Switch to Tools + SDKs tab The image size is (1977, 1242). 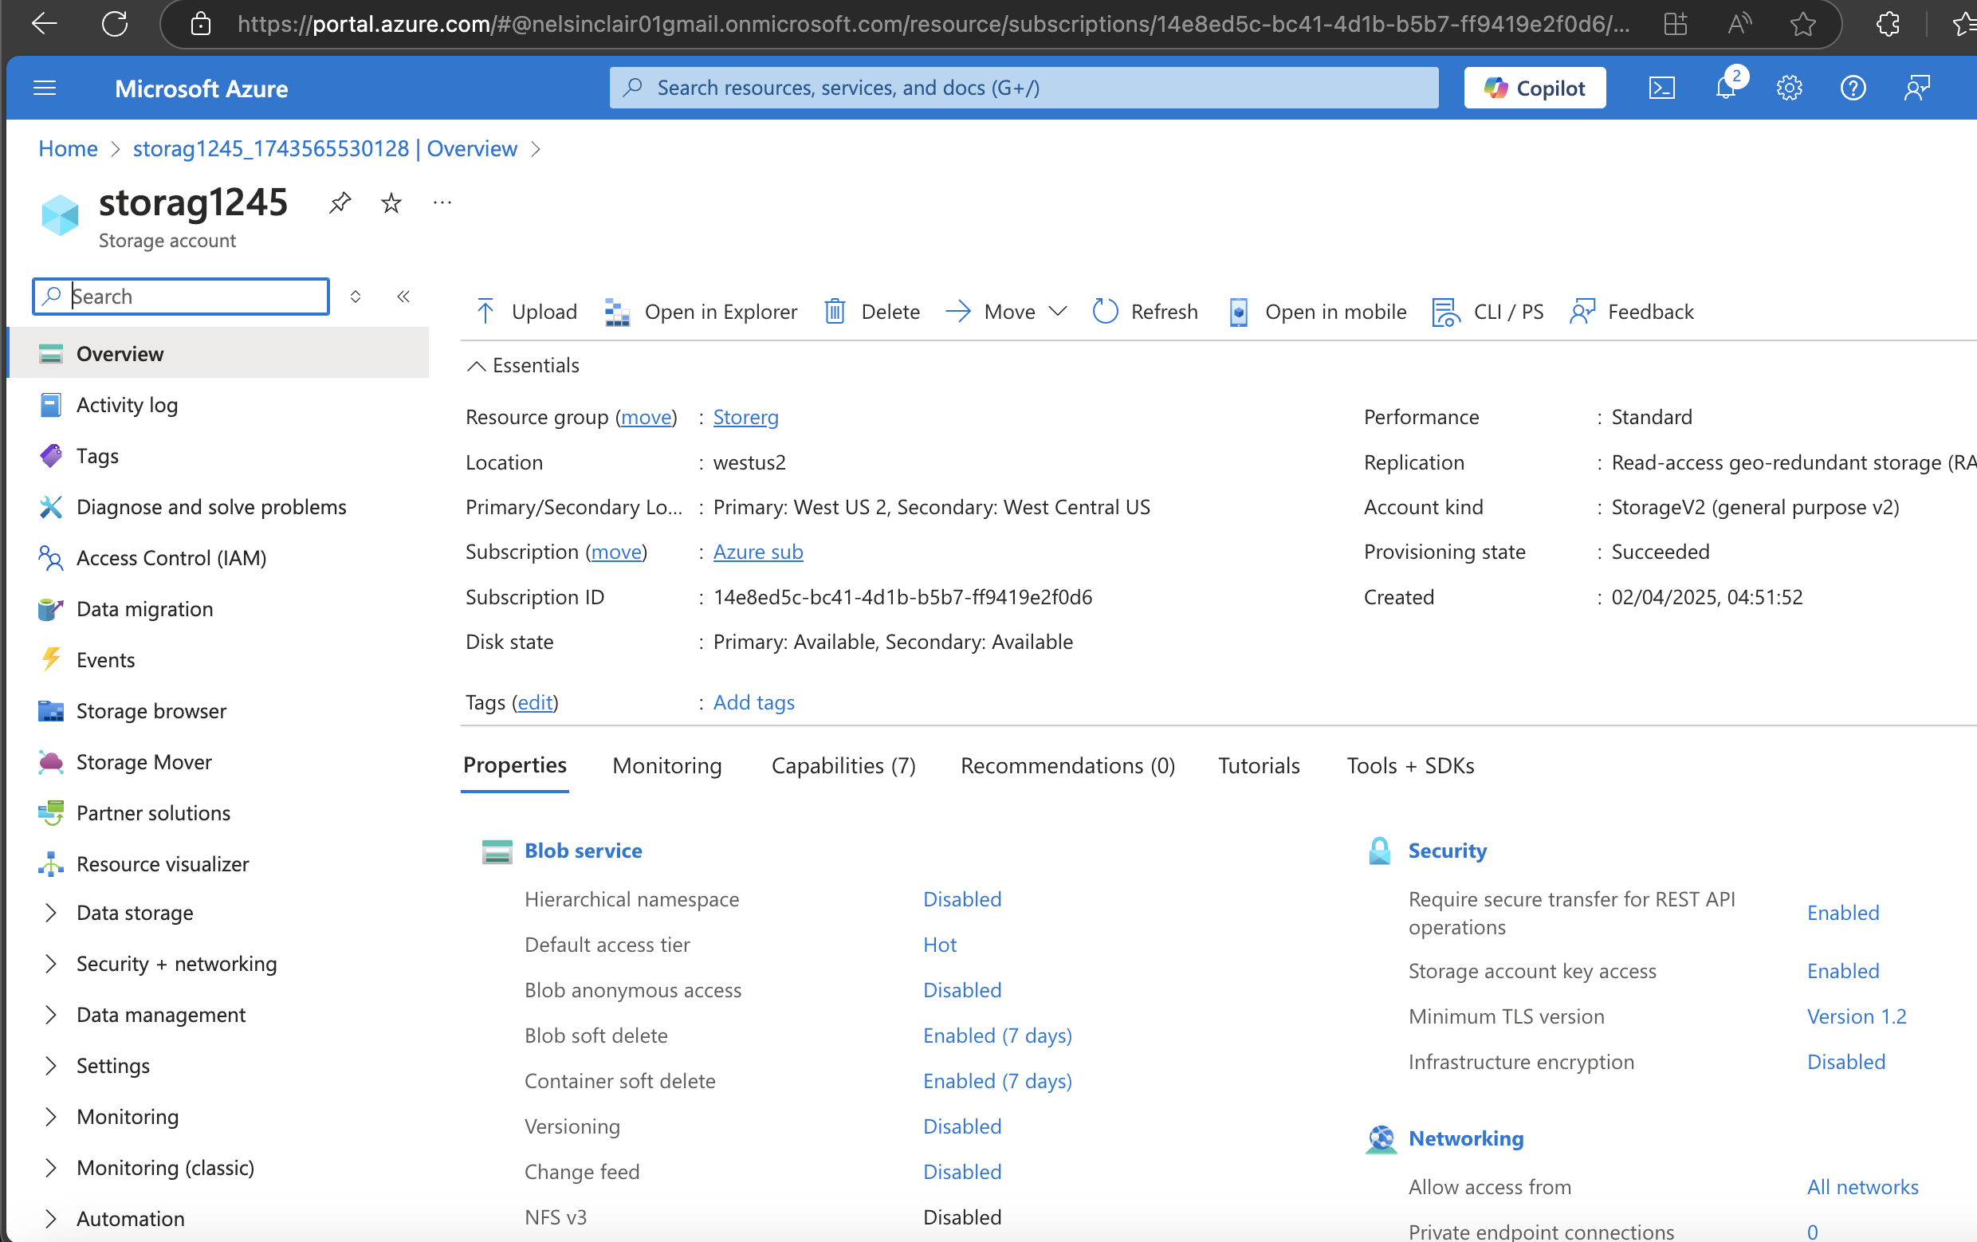1409,765
